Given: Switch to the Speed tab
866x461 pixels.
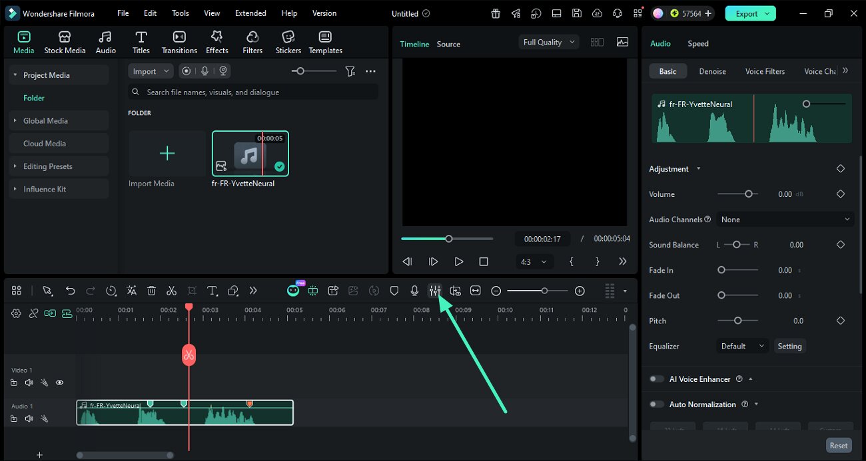Looking at the screenshot, I should coord(698,43).
